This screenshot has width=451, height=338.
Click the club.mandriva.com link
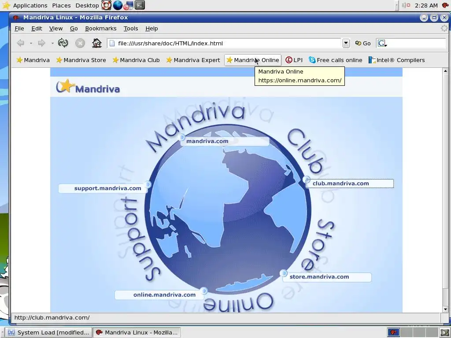click(341, 184)
